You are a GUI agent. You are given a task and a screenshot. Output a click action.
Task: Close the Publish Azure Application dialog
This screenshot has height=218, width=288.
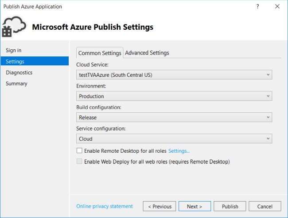coord(277,7)
